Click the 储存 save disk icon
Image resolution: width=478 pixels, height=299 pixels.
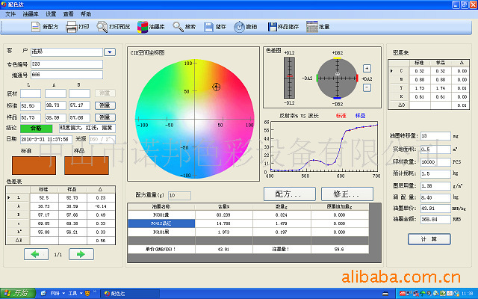click(x=208, y=27)
